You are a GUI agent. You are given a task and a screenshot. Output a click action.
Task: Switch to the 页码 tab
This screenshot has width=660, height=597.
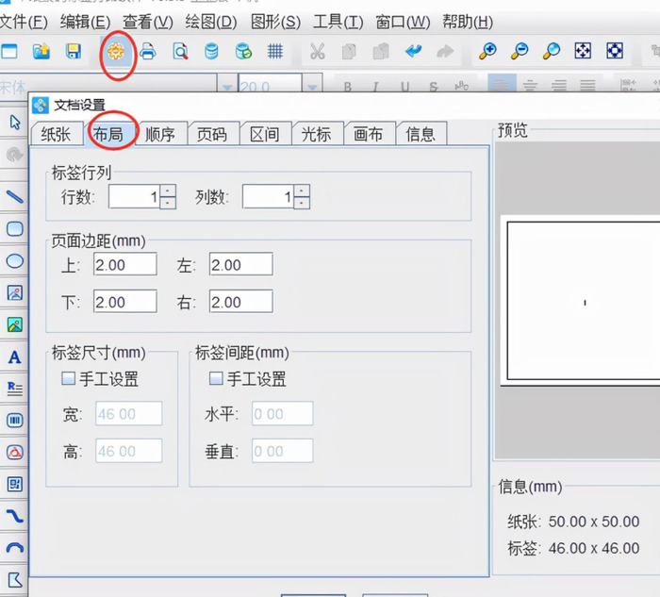tap(212, 134)
